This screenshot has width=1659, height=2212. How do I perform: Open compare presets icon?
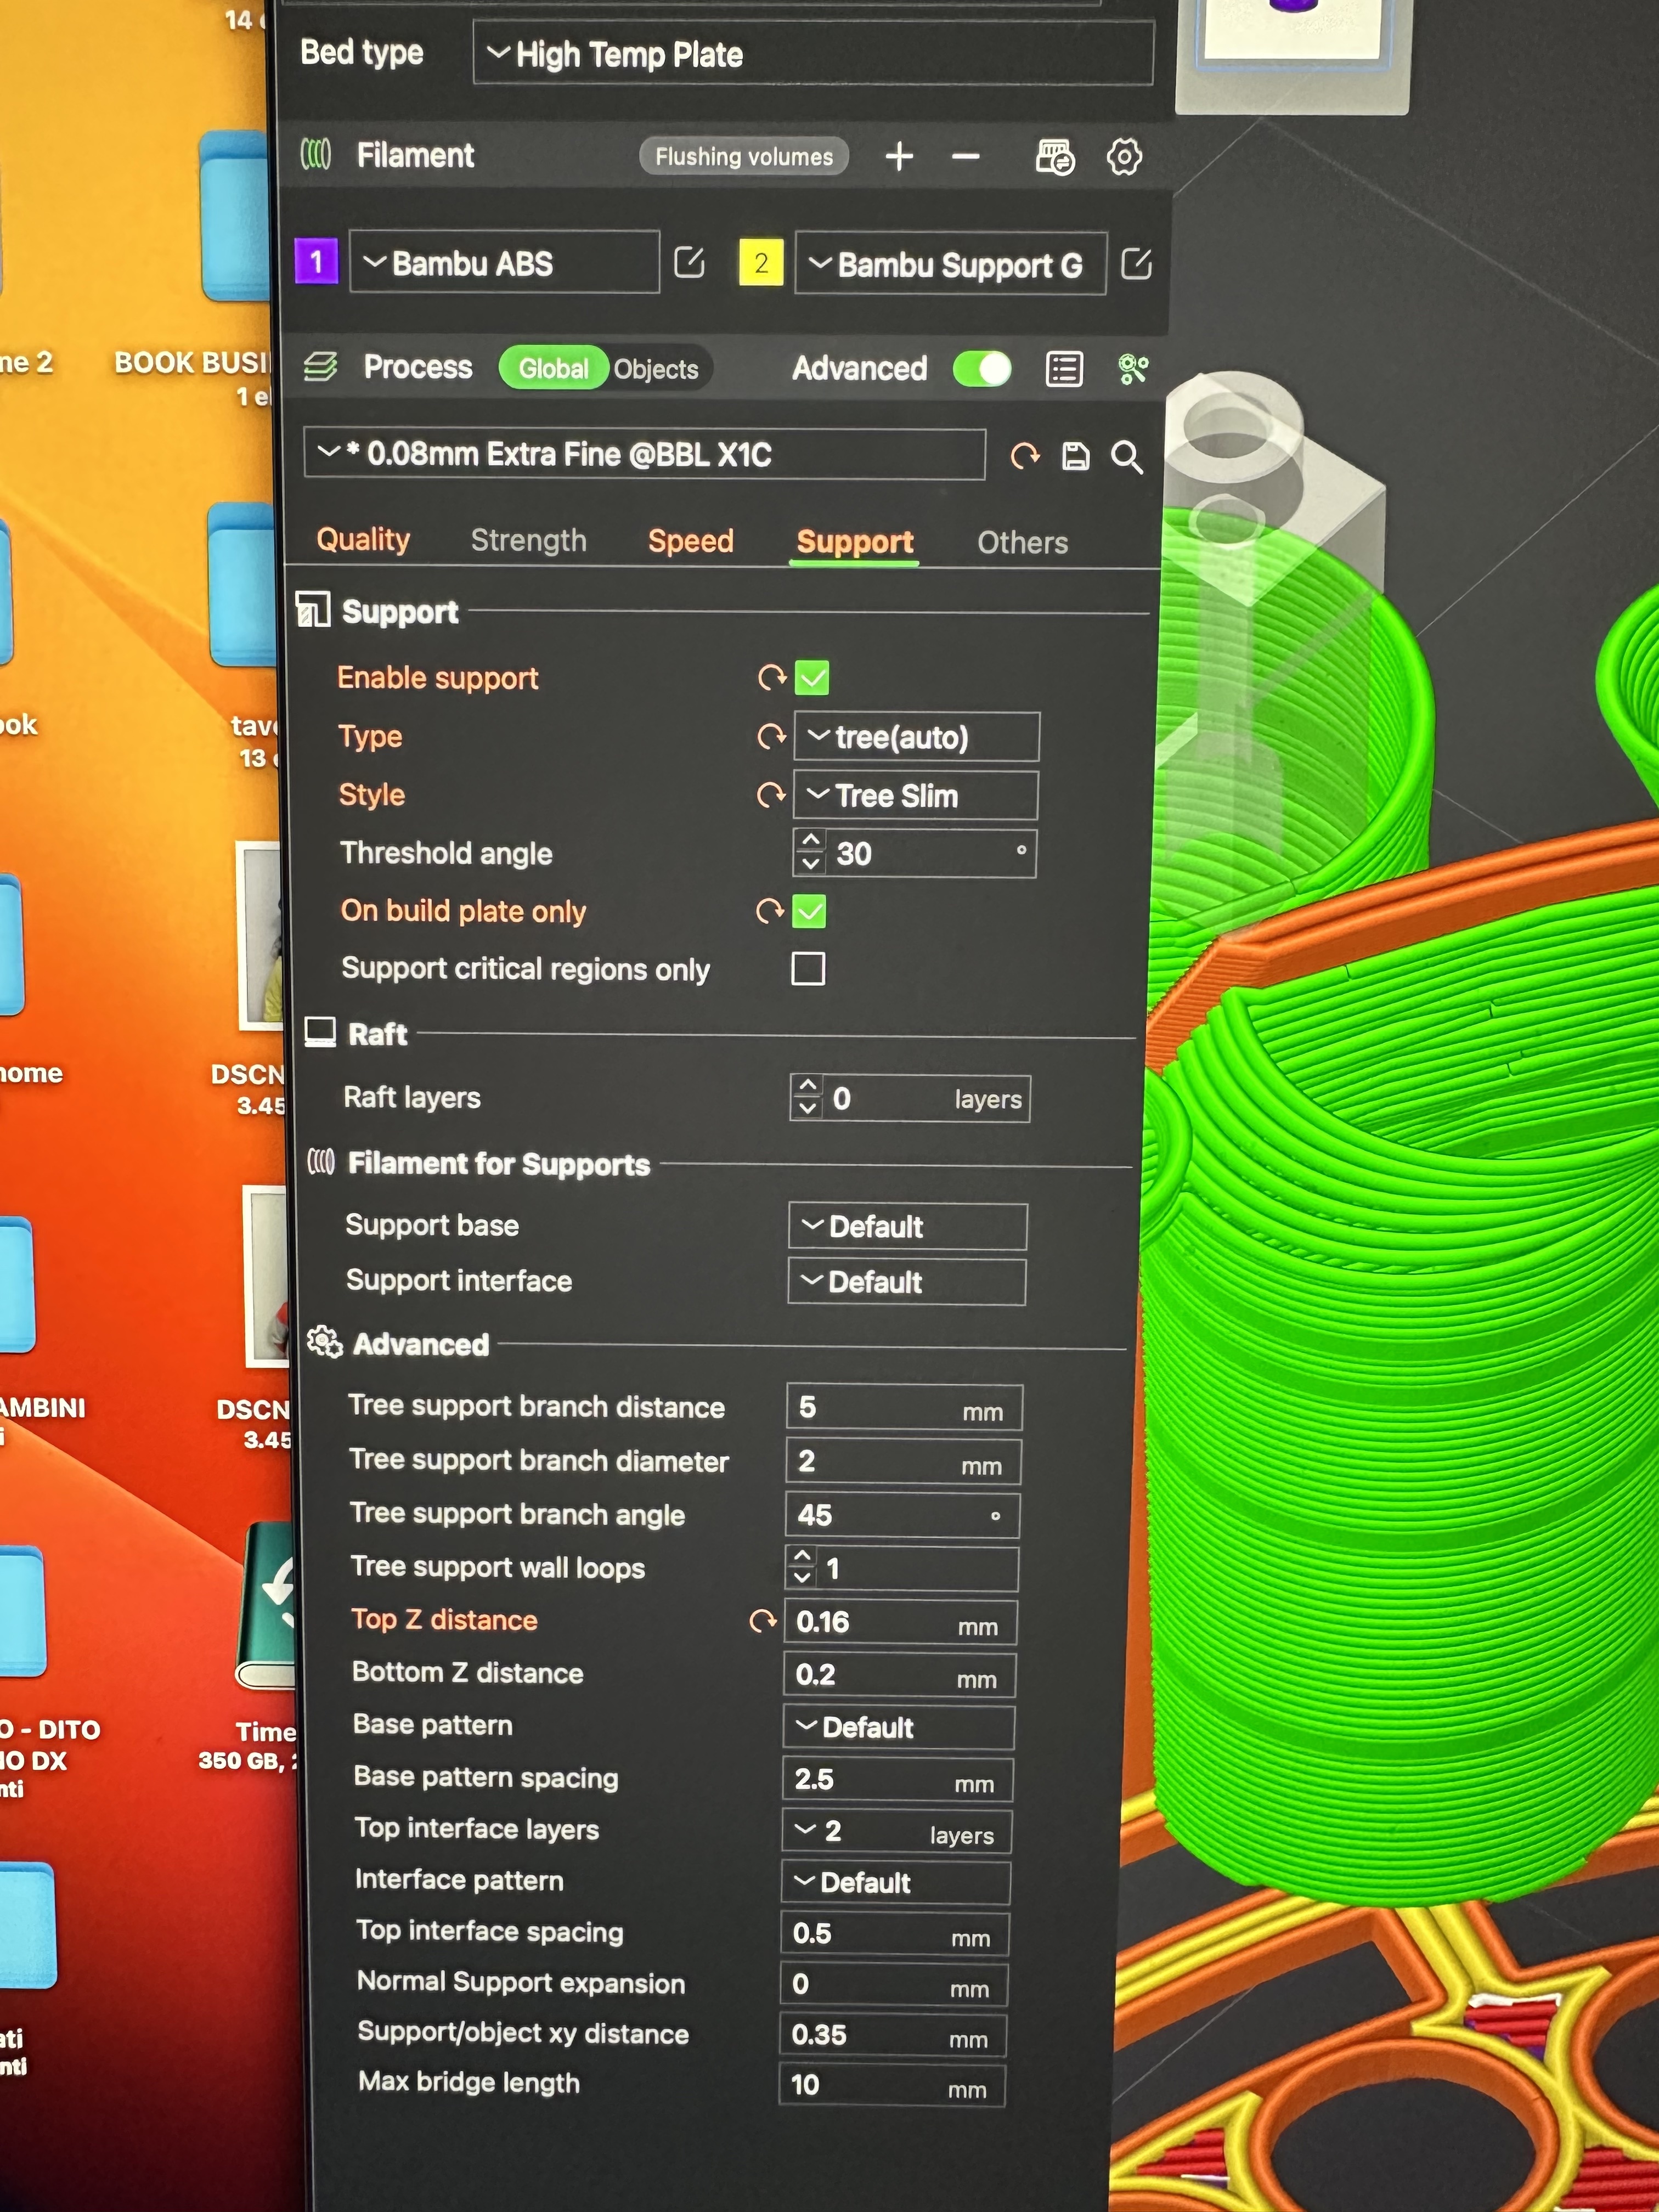click(x=1133, y=369)
